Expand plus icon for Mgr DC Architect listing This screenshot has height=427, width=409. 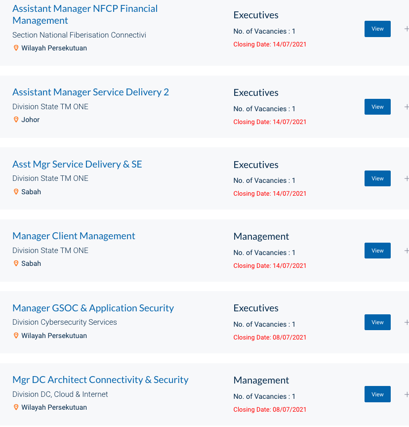[406, 394]
